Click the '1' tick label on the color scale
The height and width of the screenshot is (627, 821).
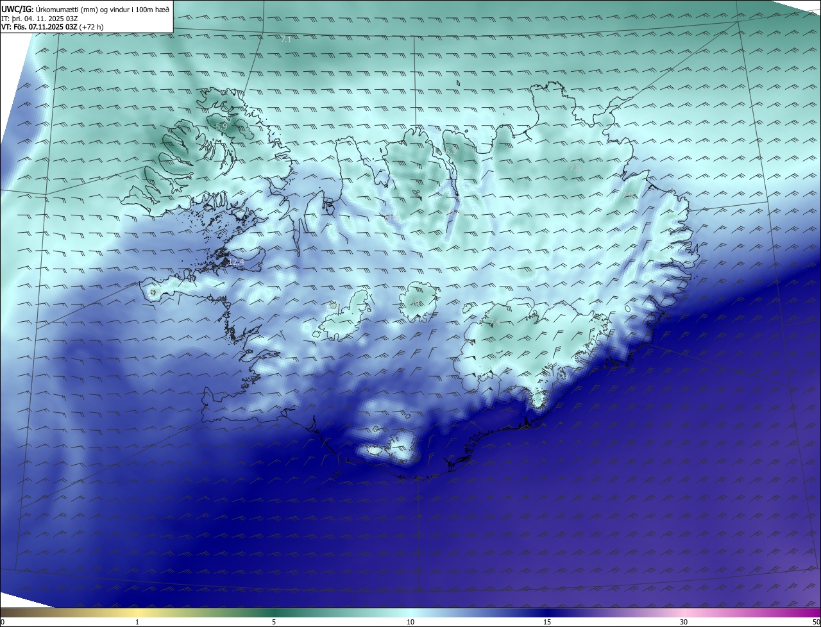click(137, 622)
